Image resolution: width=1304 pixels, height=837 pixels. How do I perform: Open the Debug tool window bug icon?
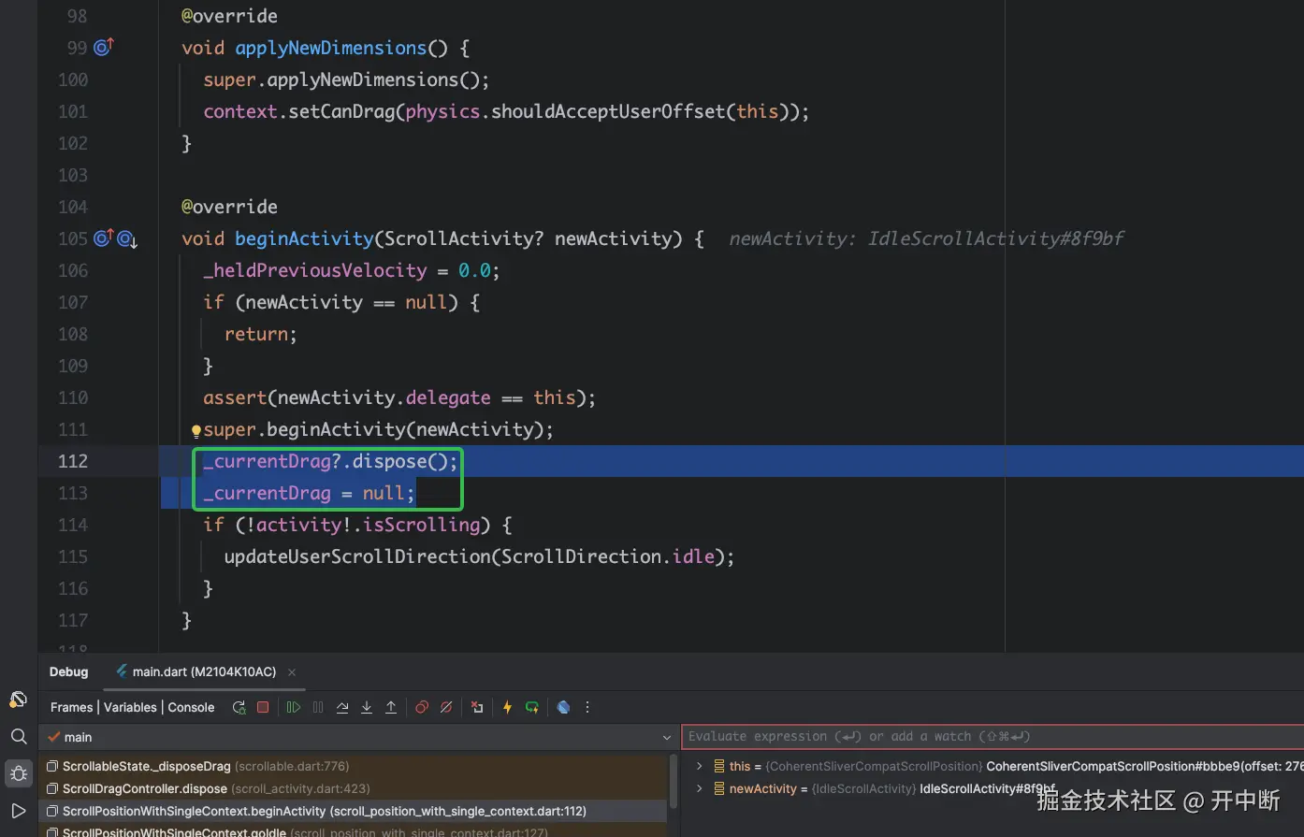tap(19, 774)
